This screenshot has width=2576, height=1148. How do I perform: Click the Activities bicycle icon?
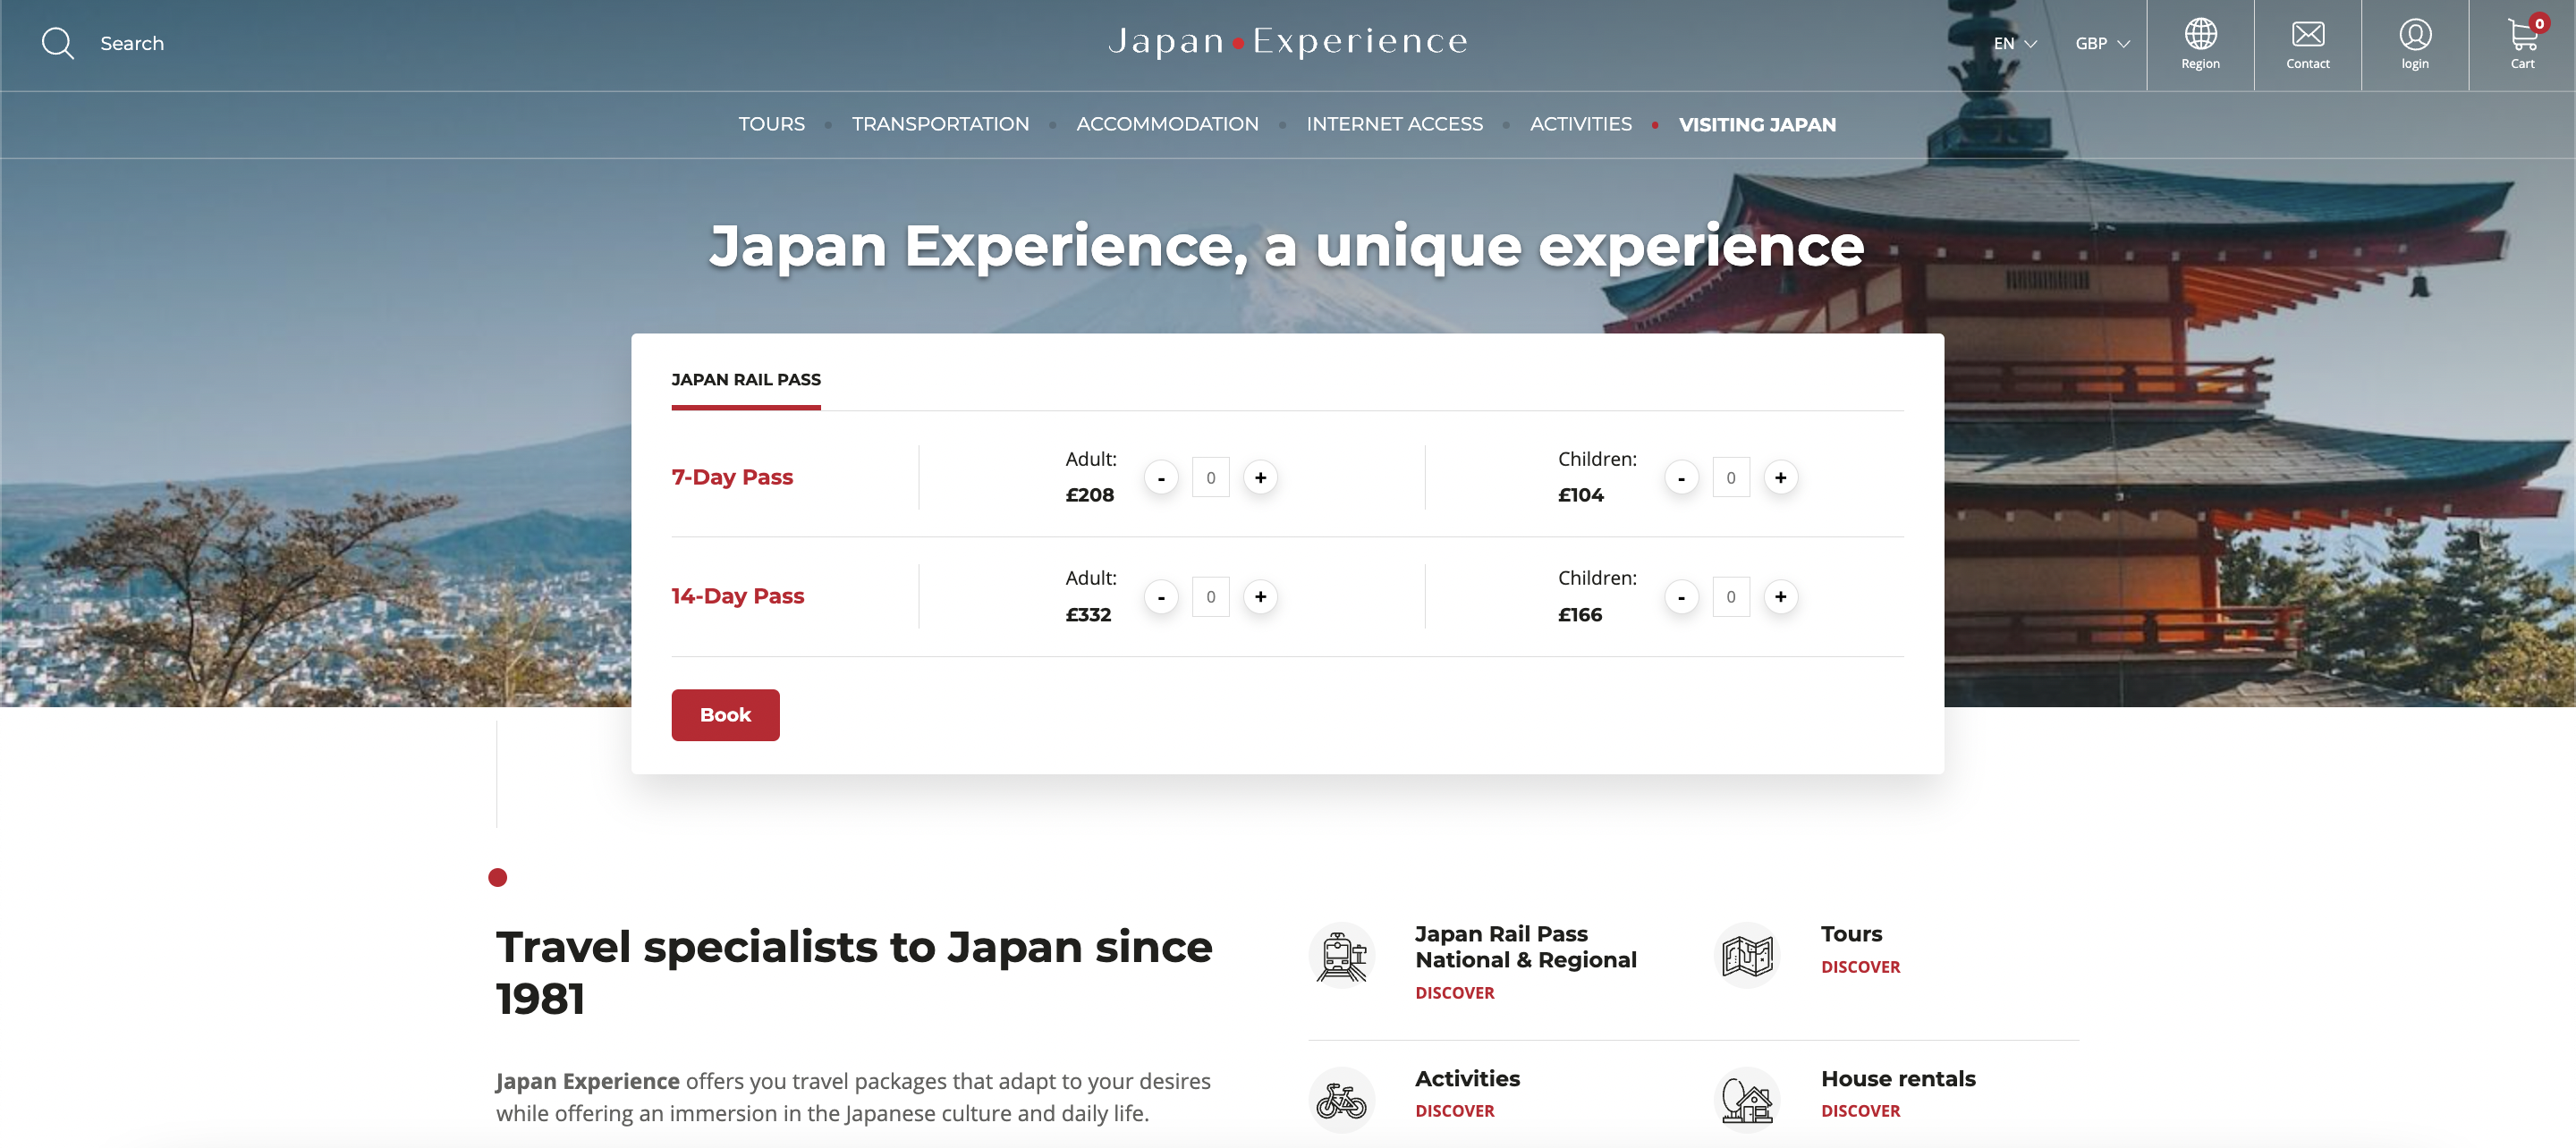coord(1341,1100)
